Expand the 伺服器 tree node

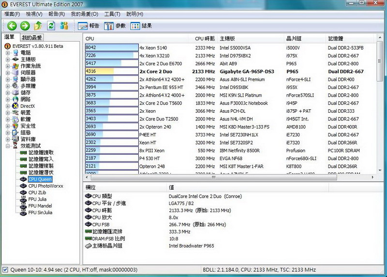point(8,73)
